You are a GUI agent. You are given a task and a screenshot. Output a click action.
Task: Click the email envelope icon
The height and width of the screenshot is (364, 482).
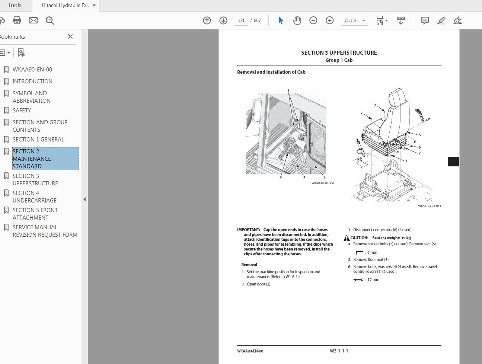pyautogui.click(x=33, y=20)
